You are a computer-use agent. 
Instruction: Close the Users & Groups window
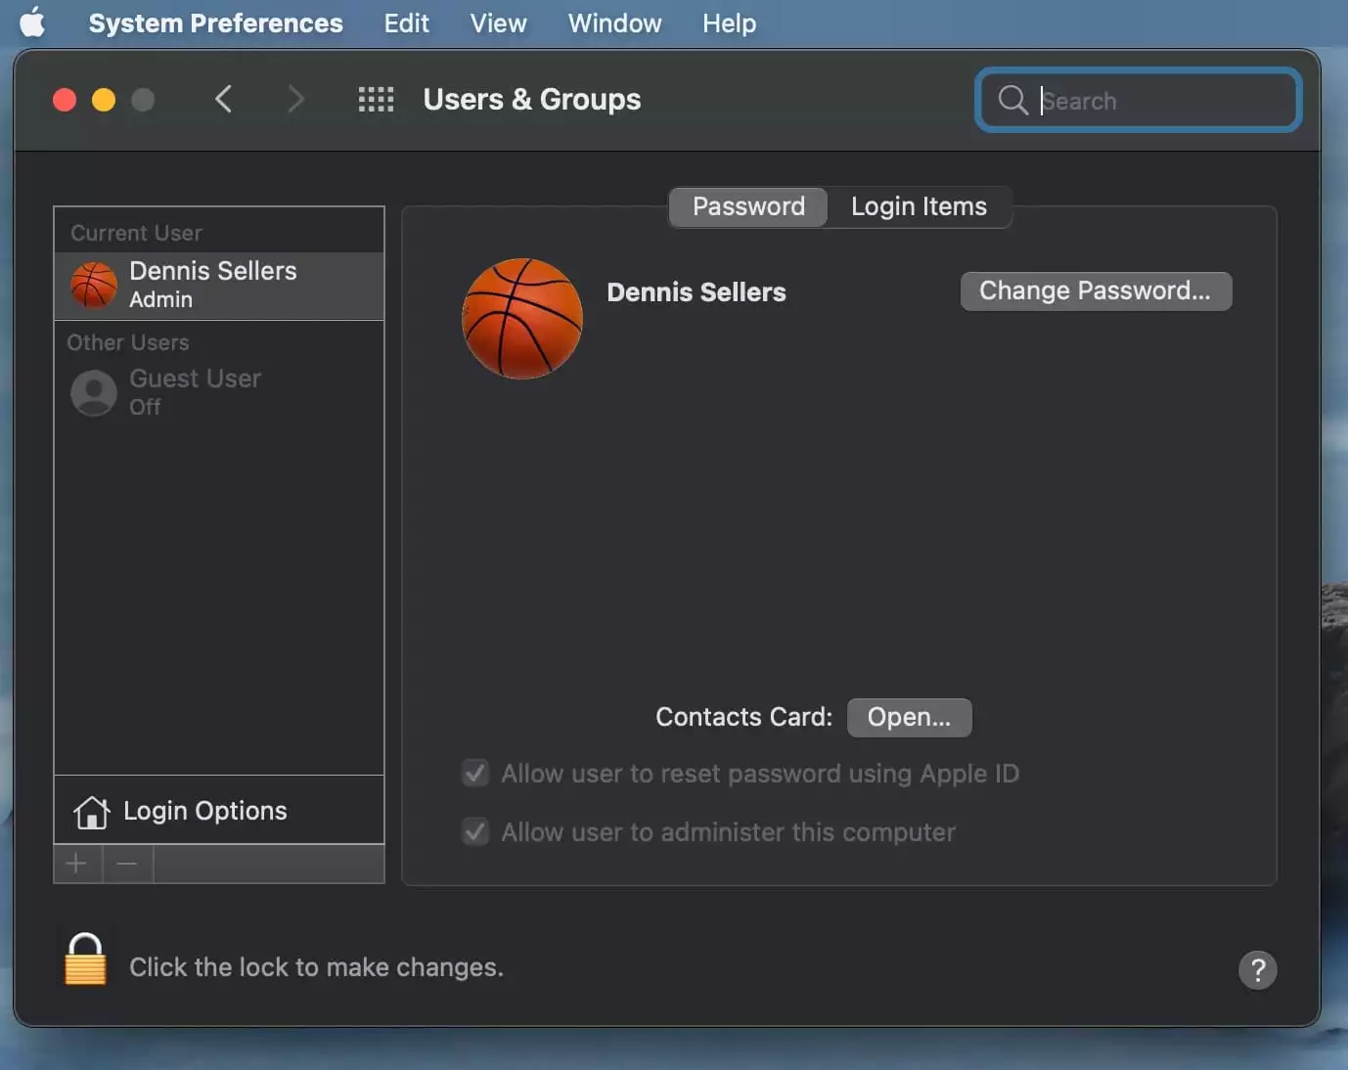point(65,100)
